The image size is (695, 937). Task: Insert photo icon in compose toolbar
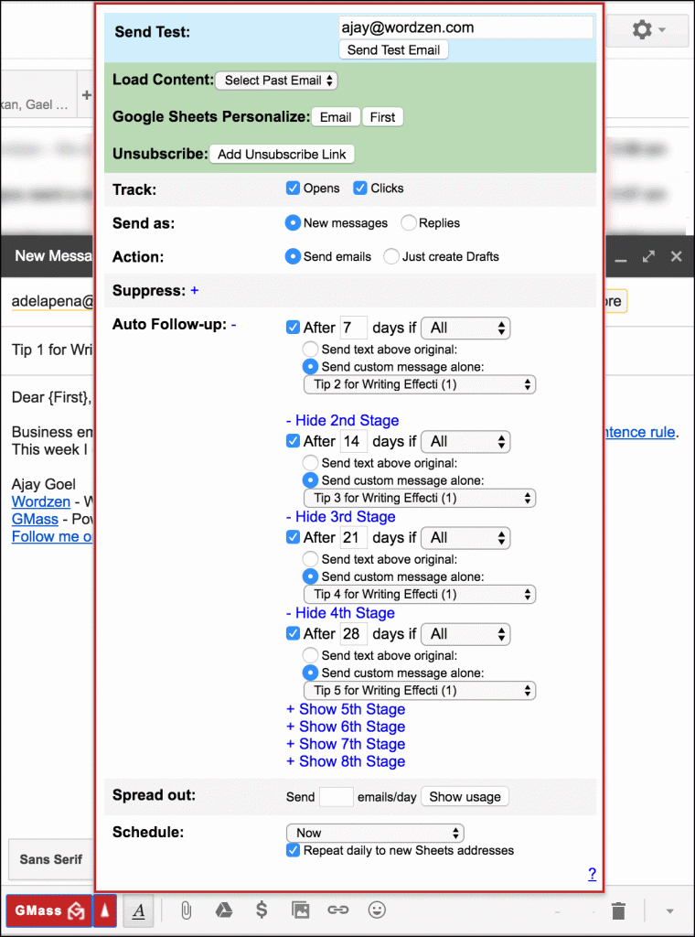tap(300, 910)
